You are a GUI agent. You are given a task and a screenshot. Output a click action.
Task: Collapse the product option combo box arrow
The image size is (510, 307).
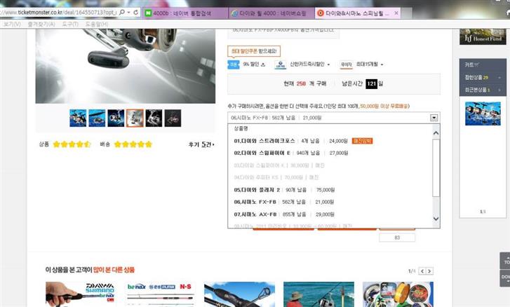tap(434, 118)
